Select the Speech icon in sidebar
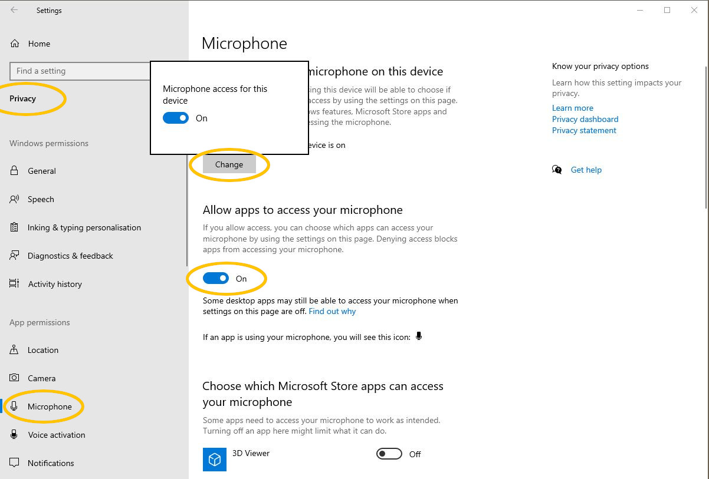The height and width of the screenshot is (479, 709). coord(15,199)
